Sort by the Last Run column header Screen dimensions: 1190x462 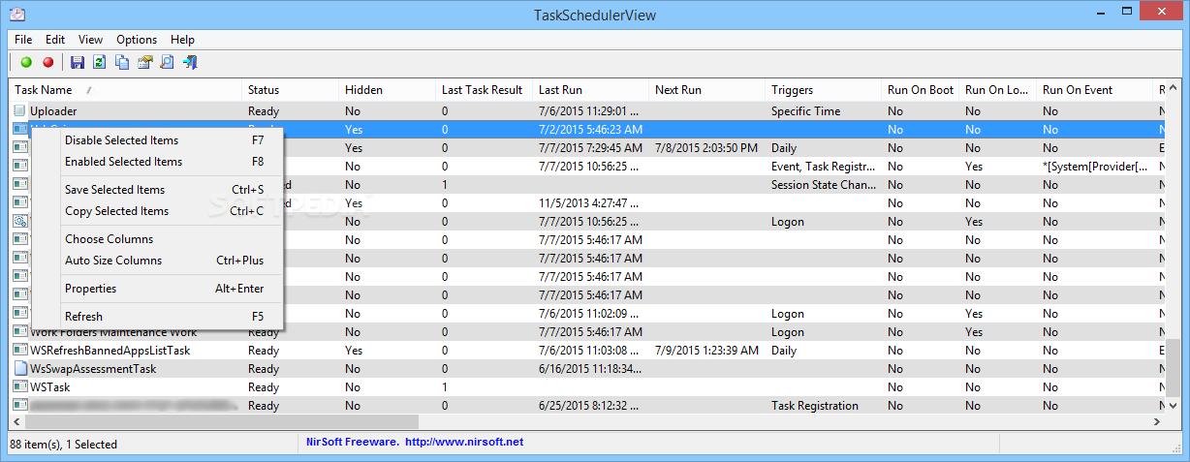562,90
